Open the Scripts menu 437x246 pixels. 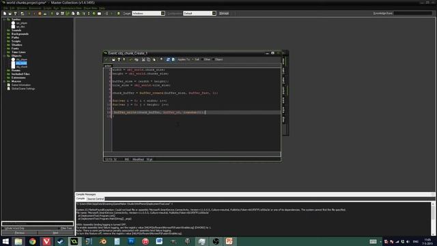[x=47, y=8]
